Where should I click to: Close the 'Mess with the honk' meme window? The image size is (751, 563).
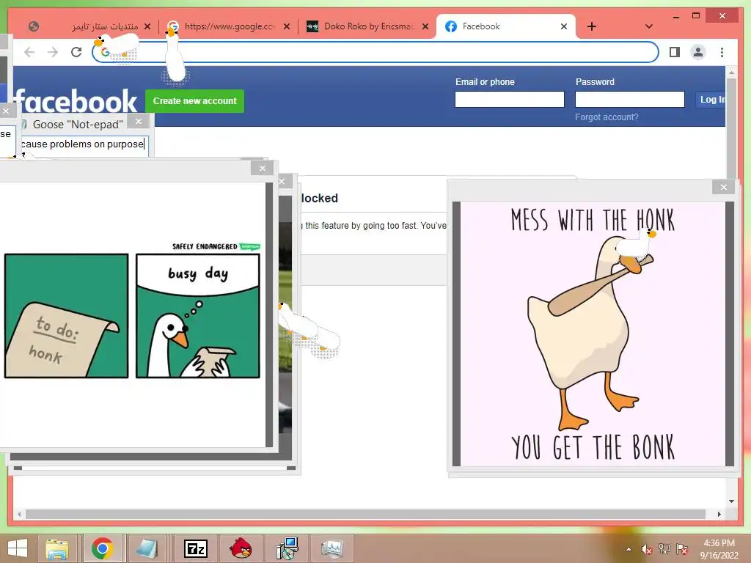click(724, 187)
